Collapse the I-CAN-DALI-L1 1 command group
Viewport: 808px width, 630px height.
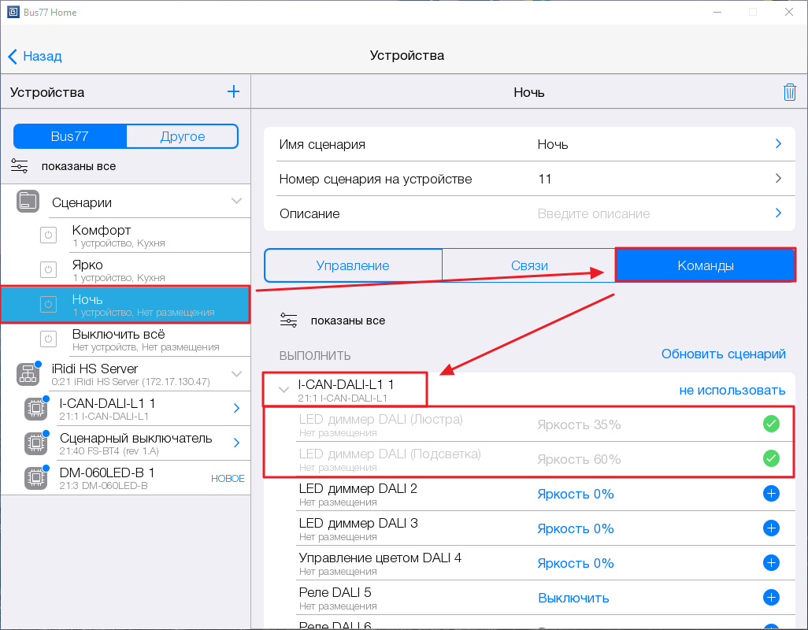click(x=284, y=390)
